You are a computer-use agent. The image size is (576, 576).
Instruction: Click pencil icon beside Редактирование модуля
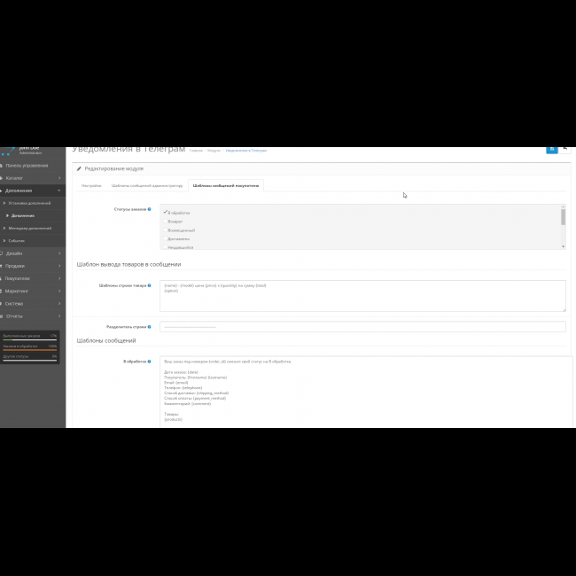(79, 168)
